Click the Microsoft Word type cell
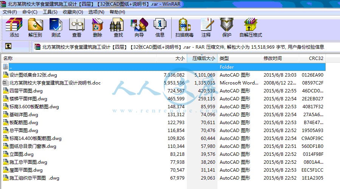The width and height of the screenshot is (340, 189). coord(239,83)
